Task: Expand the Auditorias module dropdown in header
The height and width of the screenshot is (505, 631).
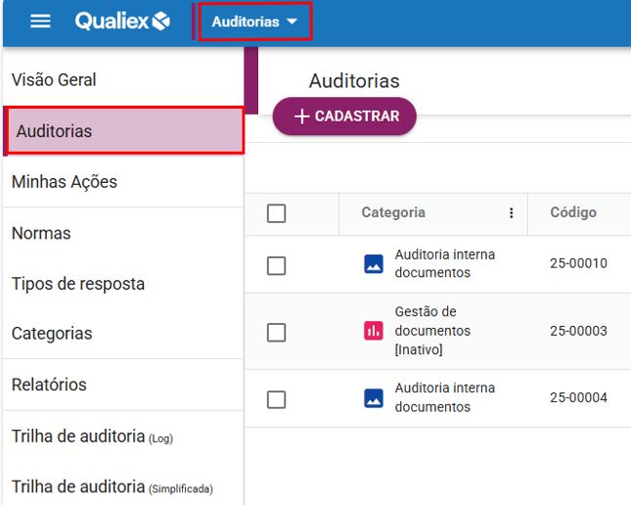Action: 254,22
